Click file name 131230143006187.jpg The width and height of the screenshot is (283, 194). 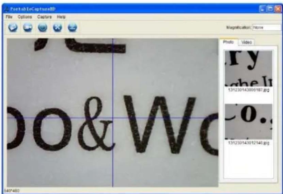point(249,90)
